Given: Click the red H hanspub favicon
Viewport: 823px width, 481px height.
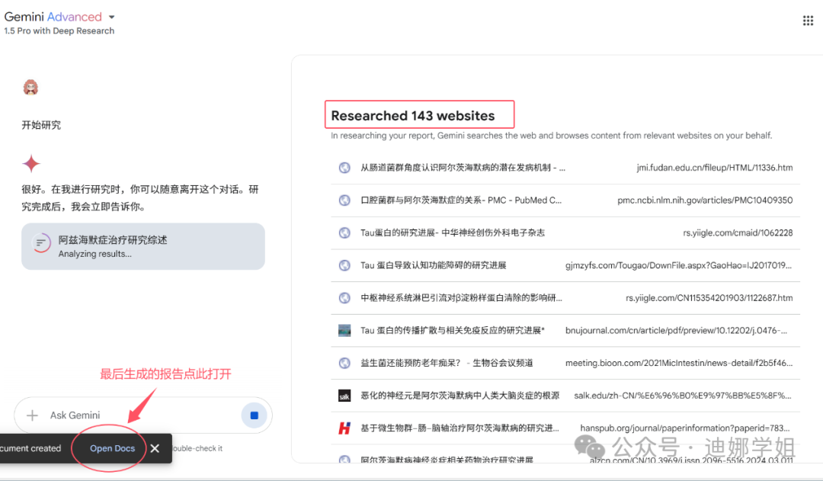Looking at the screenshot, I should click(x=344, y=428).
